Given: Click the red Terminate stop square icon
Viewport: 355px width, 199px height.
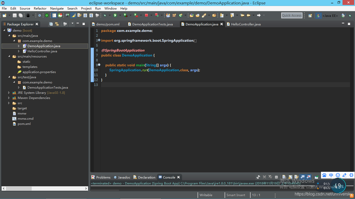Looking at the screenshot, I should pos(146,15).
